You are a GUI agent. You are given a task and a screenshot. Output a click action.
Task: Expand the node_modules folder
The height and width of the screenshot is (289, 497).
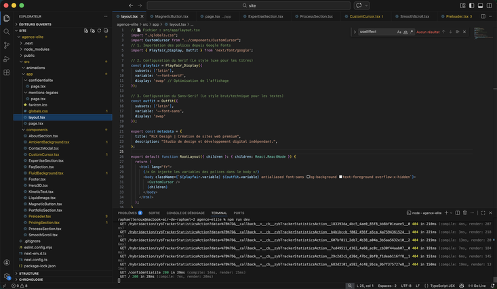pyautogui.click(x=37, y=49)
